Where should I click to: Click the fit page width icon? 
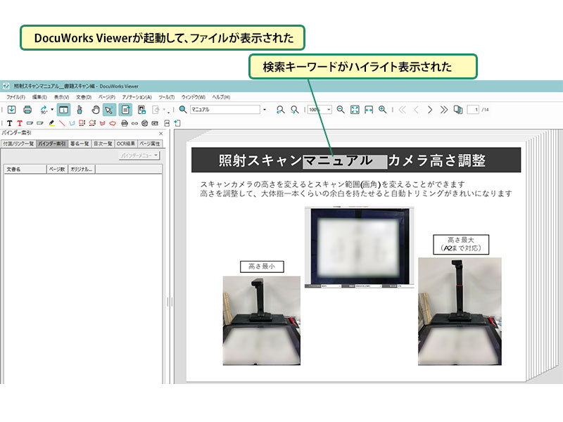[x=369, y=110]
